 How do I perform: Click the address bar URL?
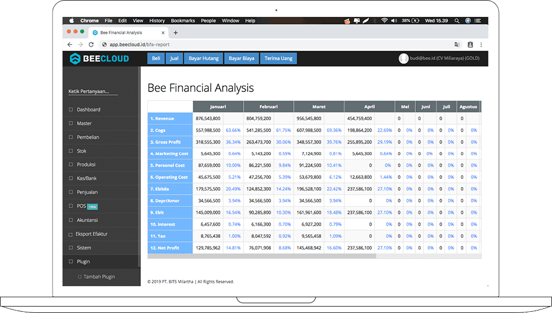(x=140, y=45)
